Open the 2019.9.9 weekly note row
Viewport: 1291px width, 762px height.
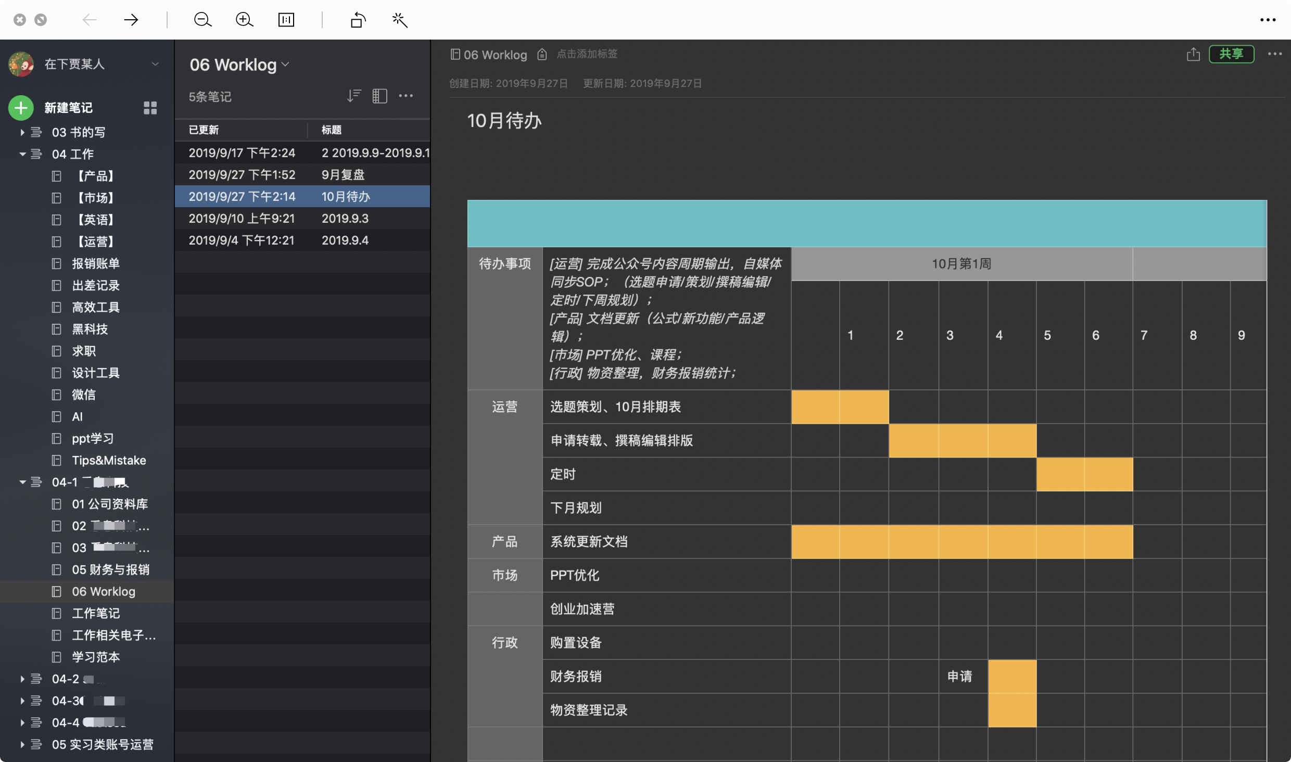tap(302, 153)
